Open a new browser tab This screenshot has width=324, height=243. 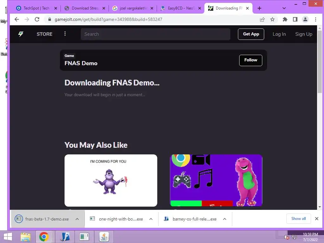click(x=259, y=8)
